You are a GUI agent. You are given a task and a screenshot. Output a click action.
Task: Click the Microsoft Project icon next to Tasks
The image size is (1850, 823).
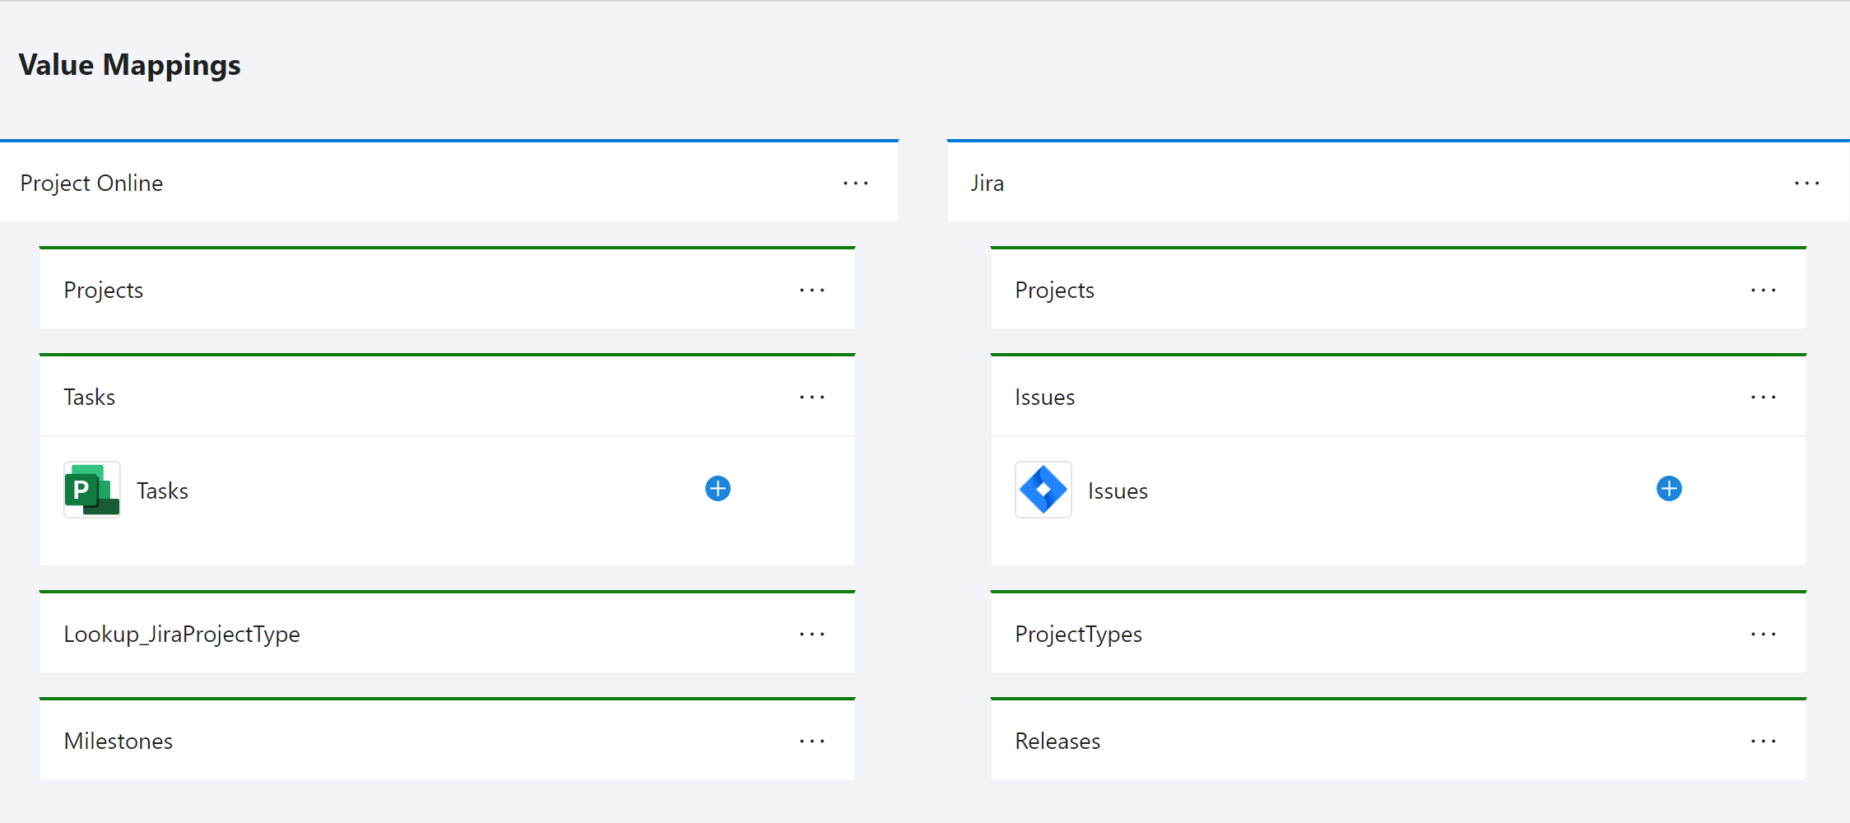click(x=91, y=489)
